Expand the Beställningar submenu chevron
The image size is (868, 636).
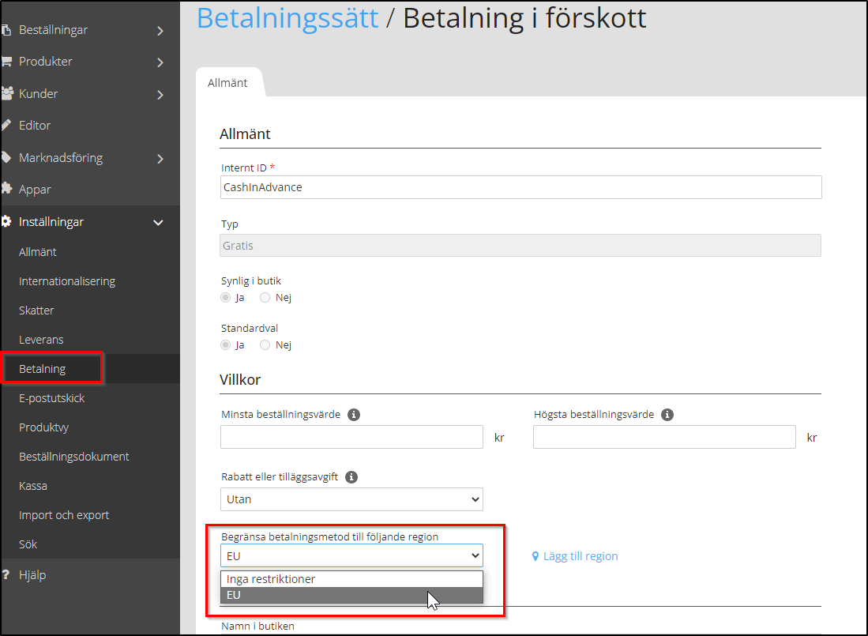[160, 31]
